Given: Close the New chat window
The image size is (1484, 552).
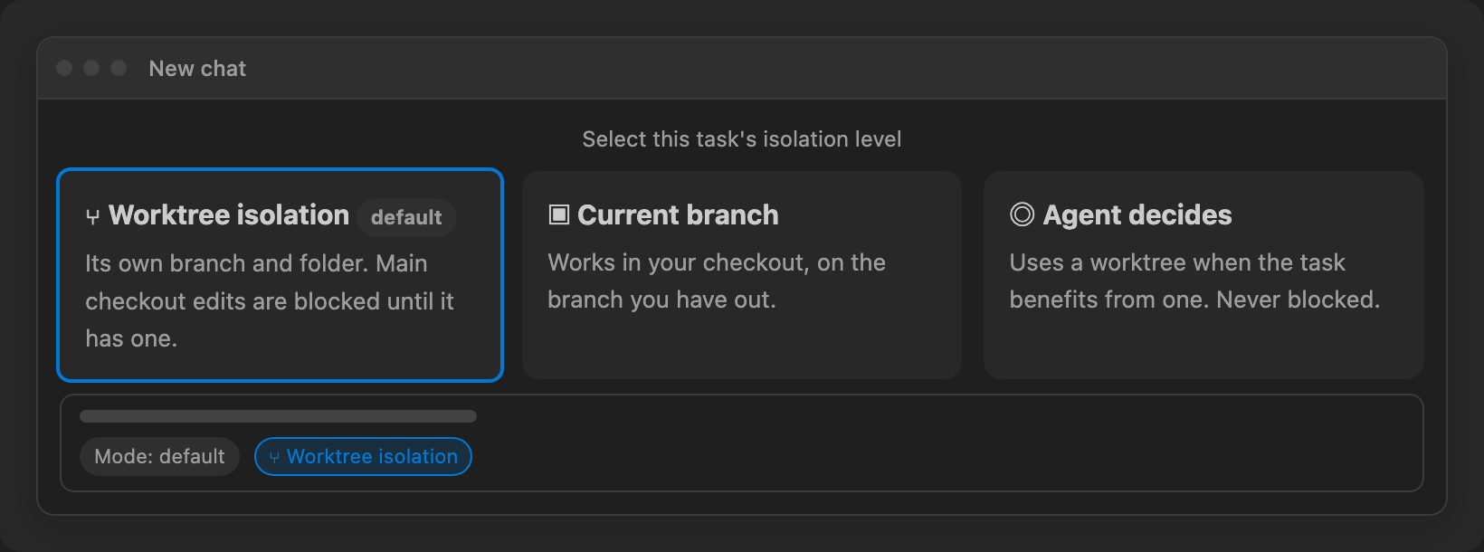Looking at the screenshot, I should point(64,68).
